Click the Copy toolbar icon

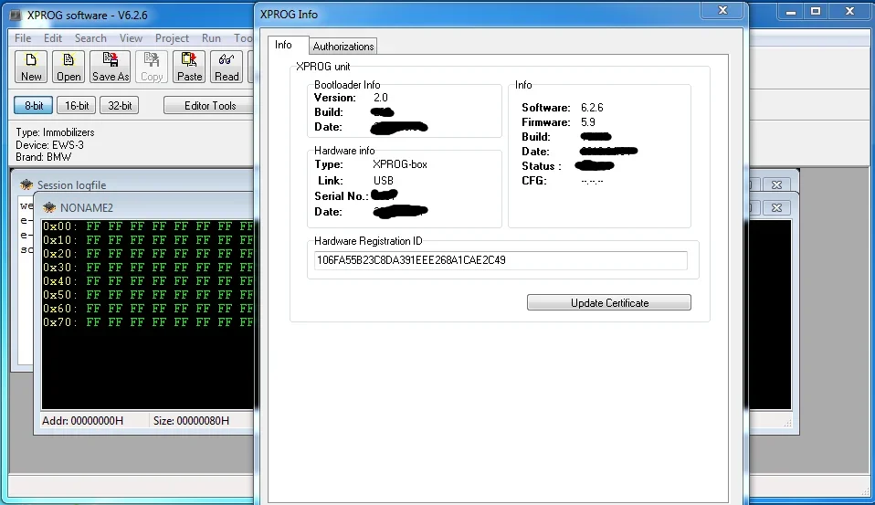[x=152, y=67]
